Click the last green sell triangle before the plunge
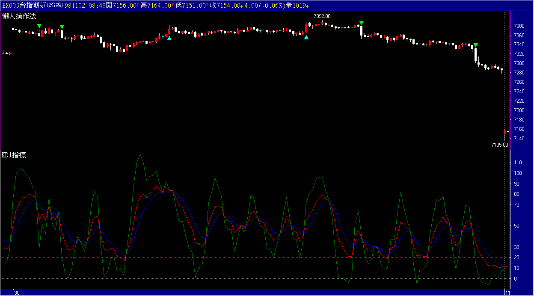534x296 pixels. tap(475, 45)
